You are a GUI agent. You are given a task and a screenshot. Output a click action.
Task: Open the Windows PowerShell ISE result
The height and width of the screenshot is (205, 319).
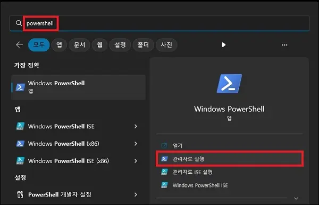point(79,126)
